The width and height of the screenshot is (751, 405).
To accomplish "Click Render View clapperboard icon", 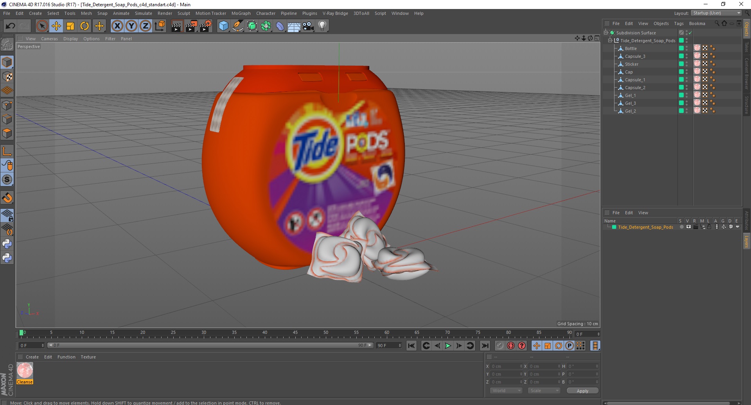I will [x=177, y=26].
